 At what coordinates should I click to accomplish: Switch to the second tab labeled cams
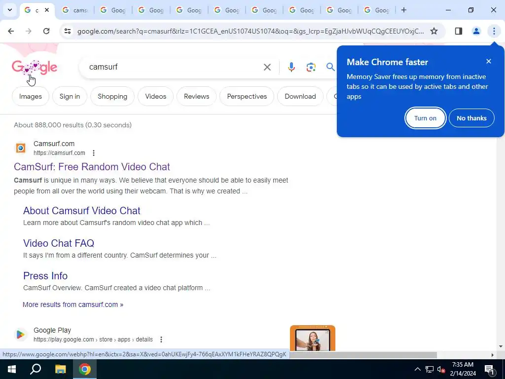[74, 10]
